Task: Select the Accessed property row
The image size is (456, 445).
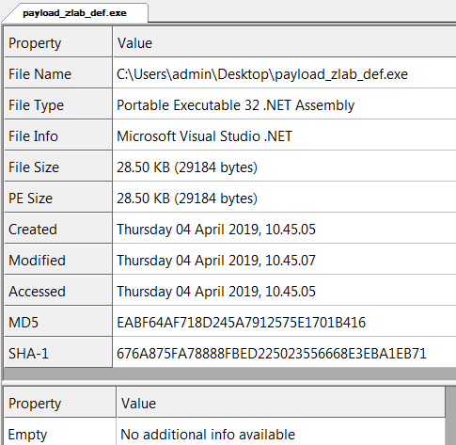Action: click(x=230, y=291)
